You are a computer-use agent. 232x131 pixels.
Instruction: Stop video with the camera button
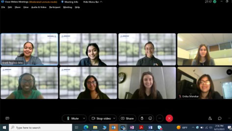click(101, 119)
